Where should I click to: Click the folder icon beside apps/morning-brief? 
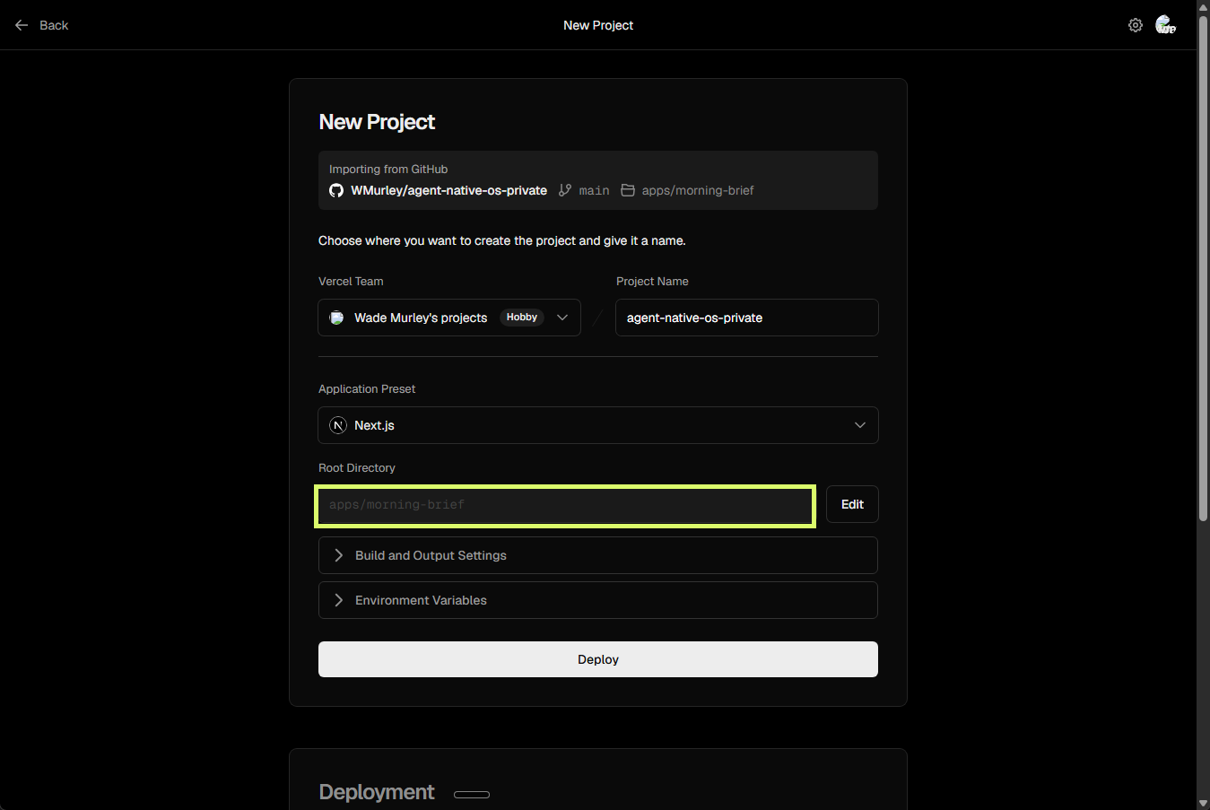tap(628, 190)
